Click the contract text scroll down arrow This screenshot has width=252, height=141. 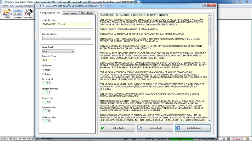[x=209, y=121]
